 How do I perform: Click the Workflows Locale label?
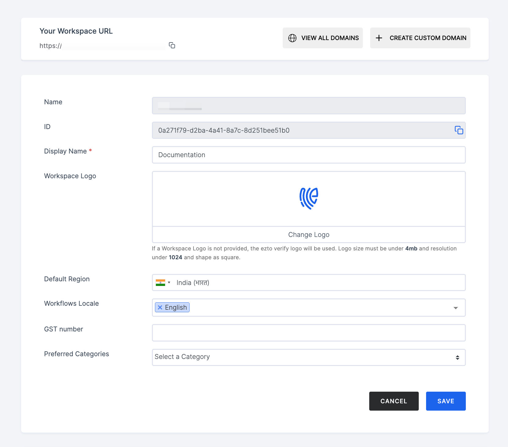(x=72, y=303)
